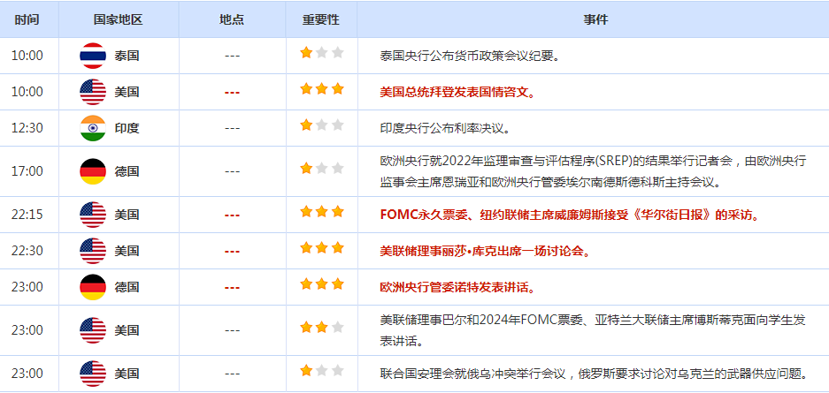The height and width of the screenshot is (393, 829).
Task: Click the 重要性 column header
Action: click(x=320, y=19)
